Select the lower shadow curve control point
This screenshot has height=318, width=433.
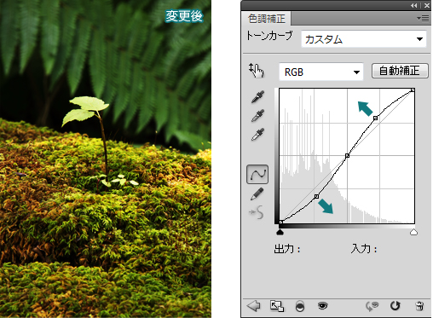[x=316, y=196]
